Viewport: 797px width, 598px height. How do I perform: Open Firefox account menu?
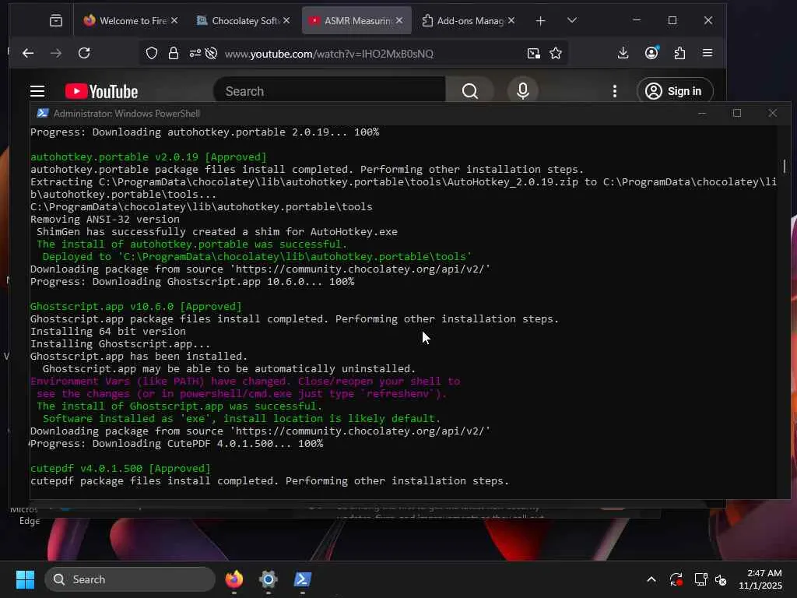point(651,53)
